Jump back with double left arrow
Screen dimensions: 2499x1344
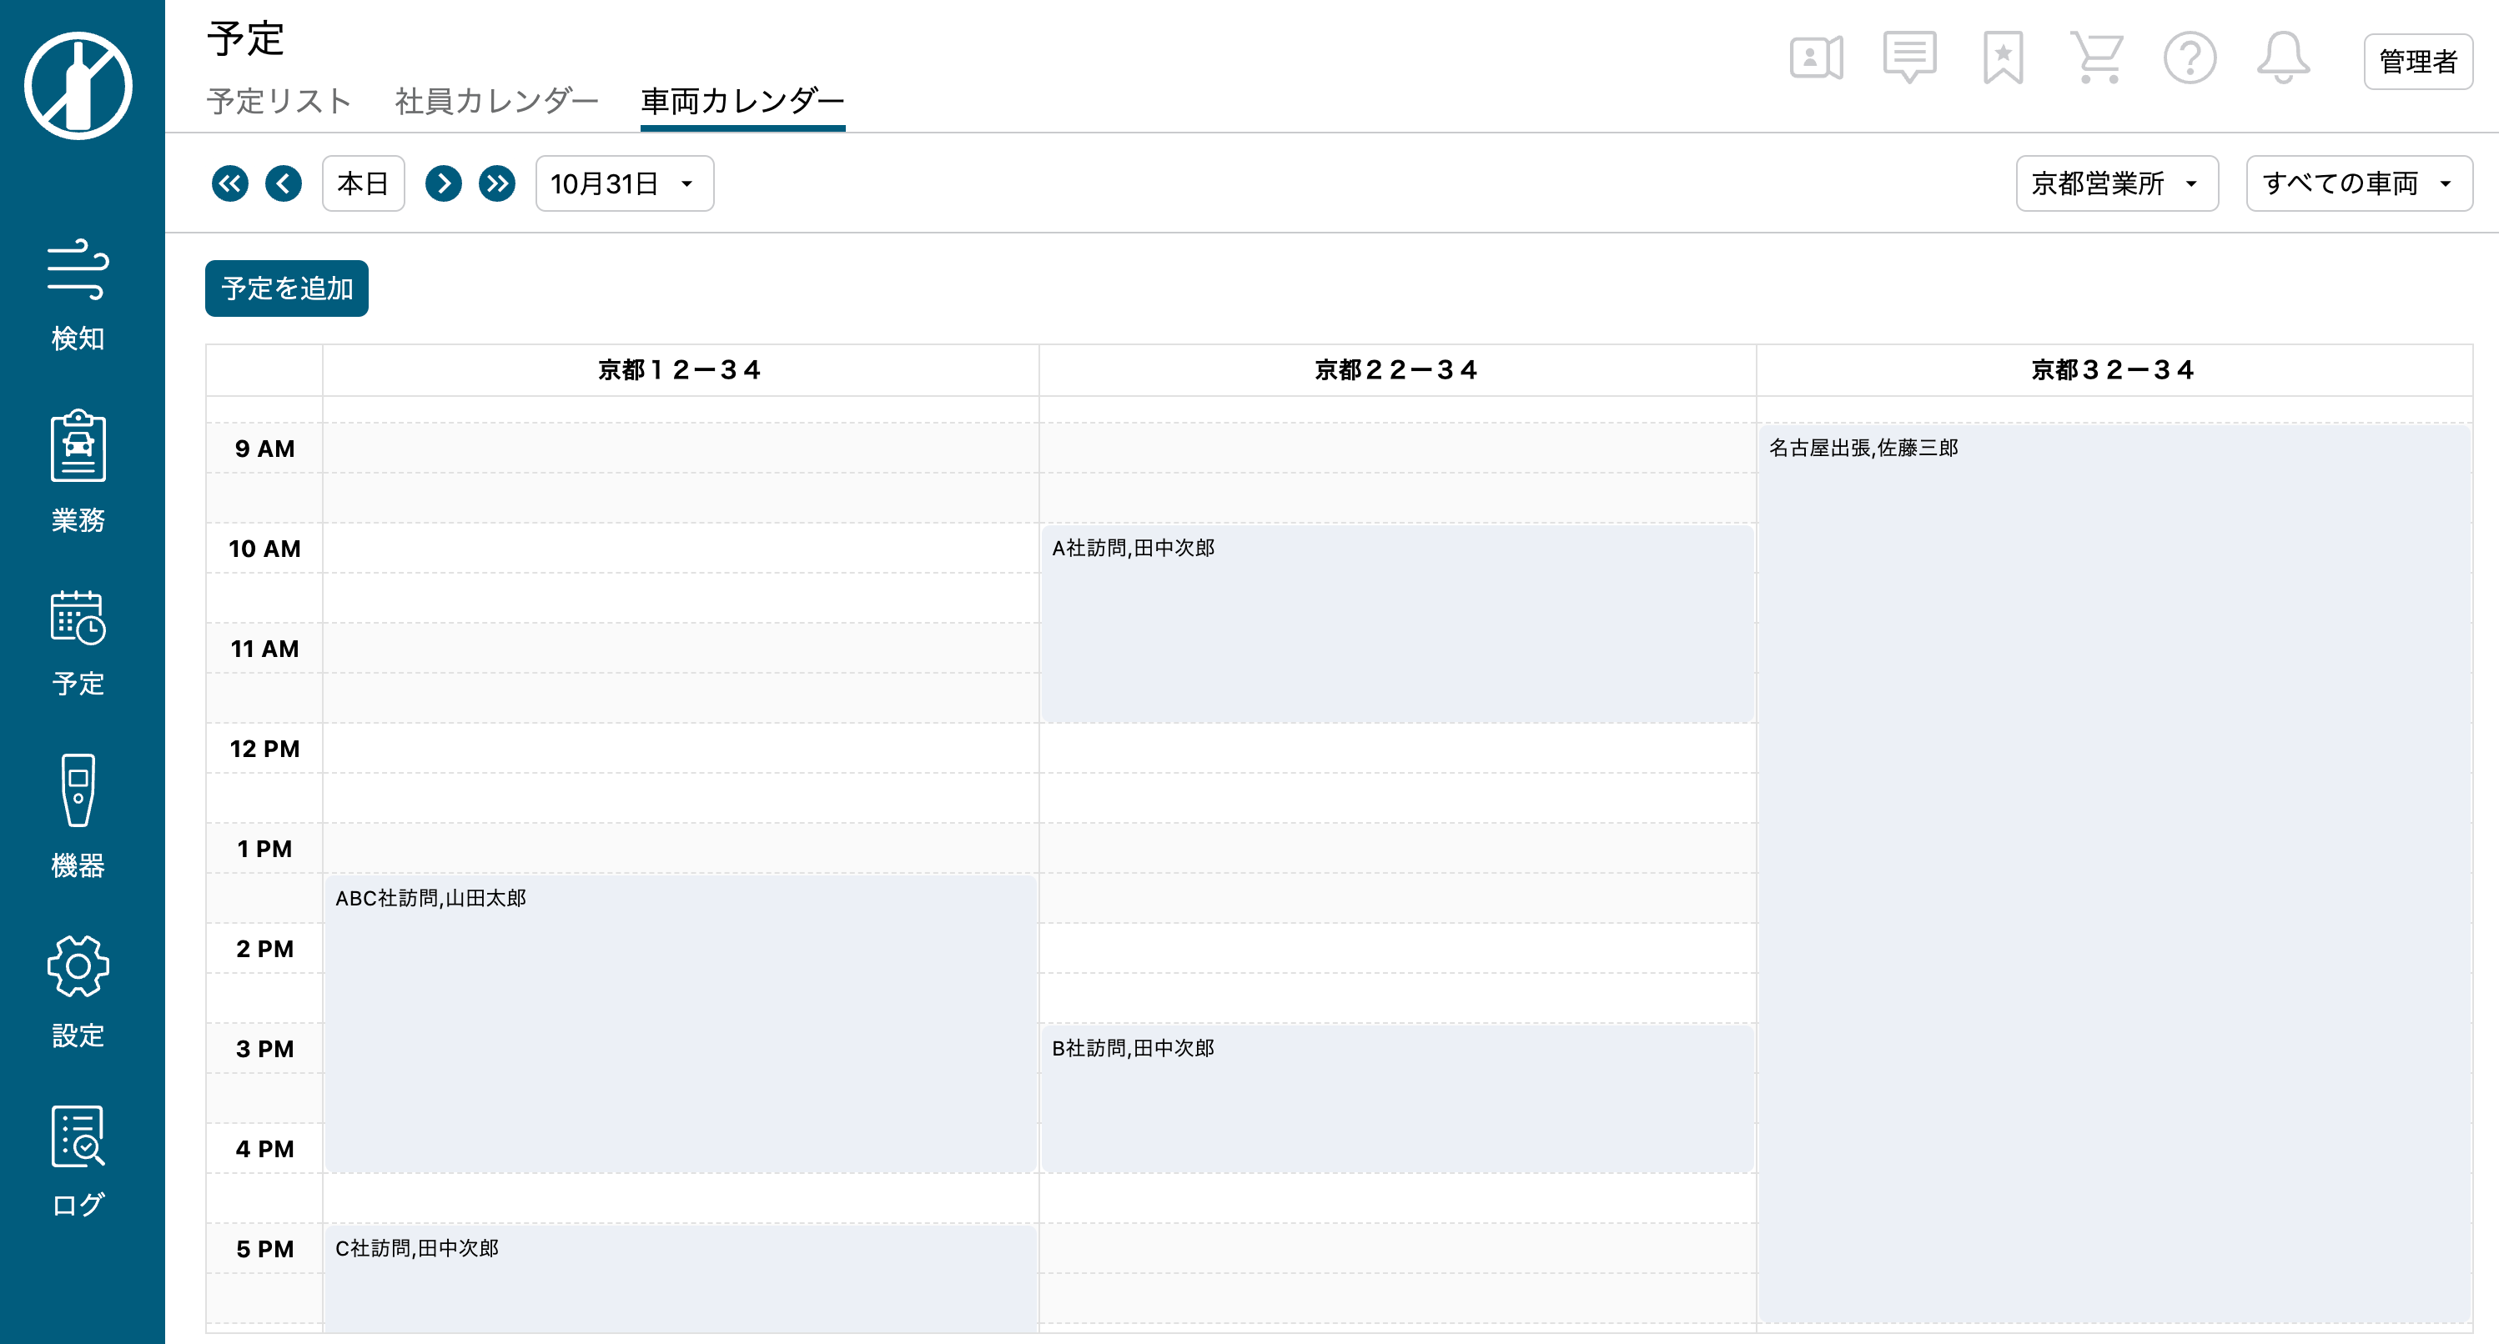pos(230,183)
